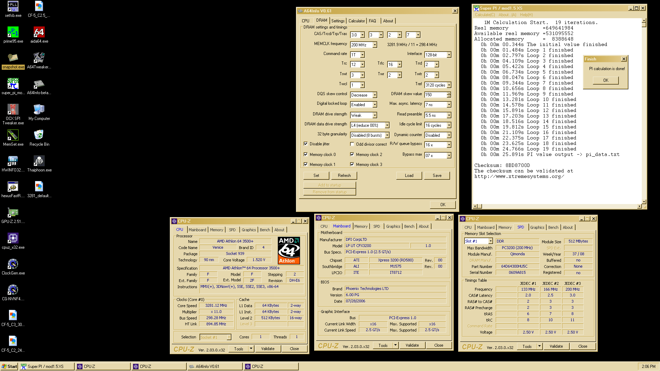Open CF-5_C3_30 file icon
Screen dimensions: 660x371
(13, 318)
